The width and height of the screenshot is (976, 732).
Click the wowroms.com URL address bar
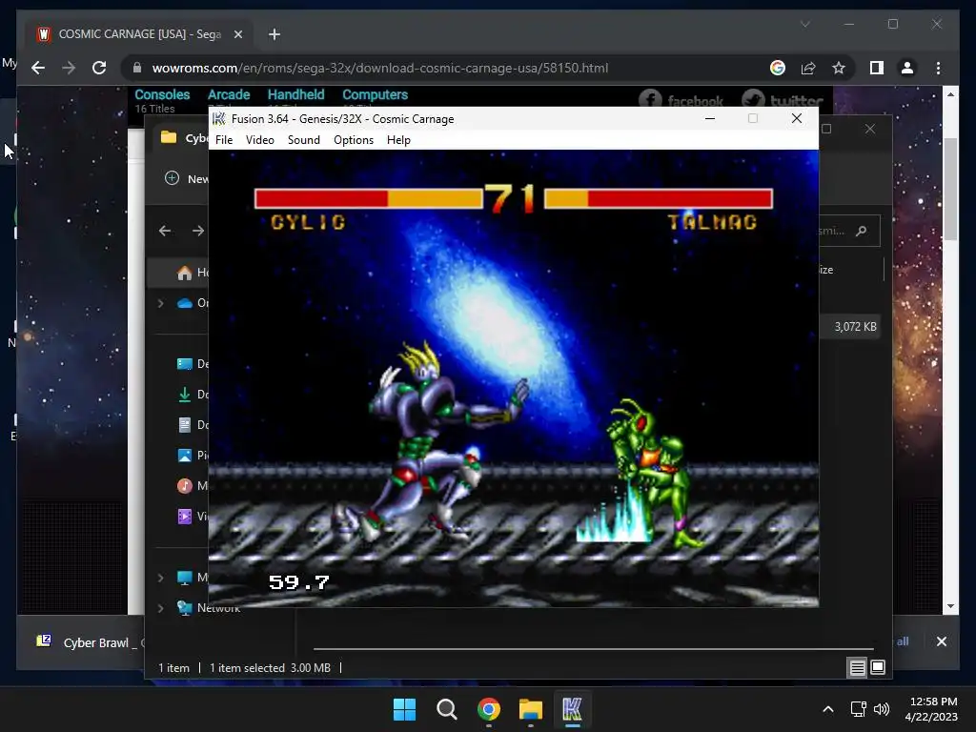(379, 68)
